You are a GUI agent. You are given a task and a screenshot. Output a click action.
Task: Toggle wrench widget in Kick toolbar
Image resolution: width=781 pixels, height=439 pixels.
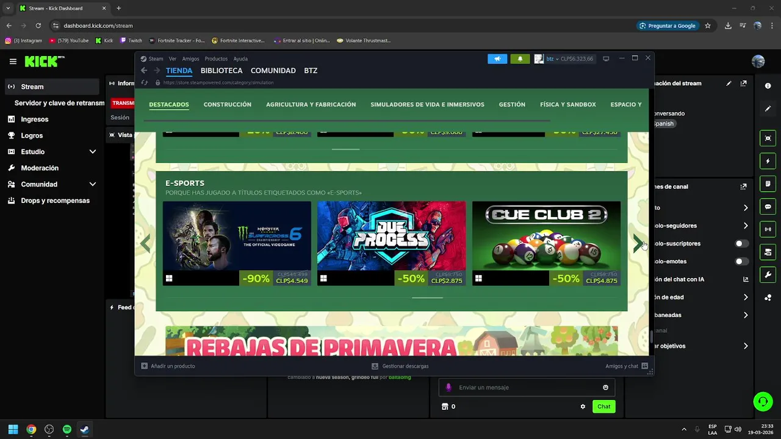point(768,274)
